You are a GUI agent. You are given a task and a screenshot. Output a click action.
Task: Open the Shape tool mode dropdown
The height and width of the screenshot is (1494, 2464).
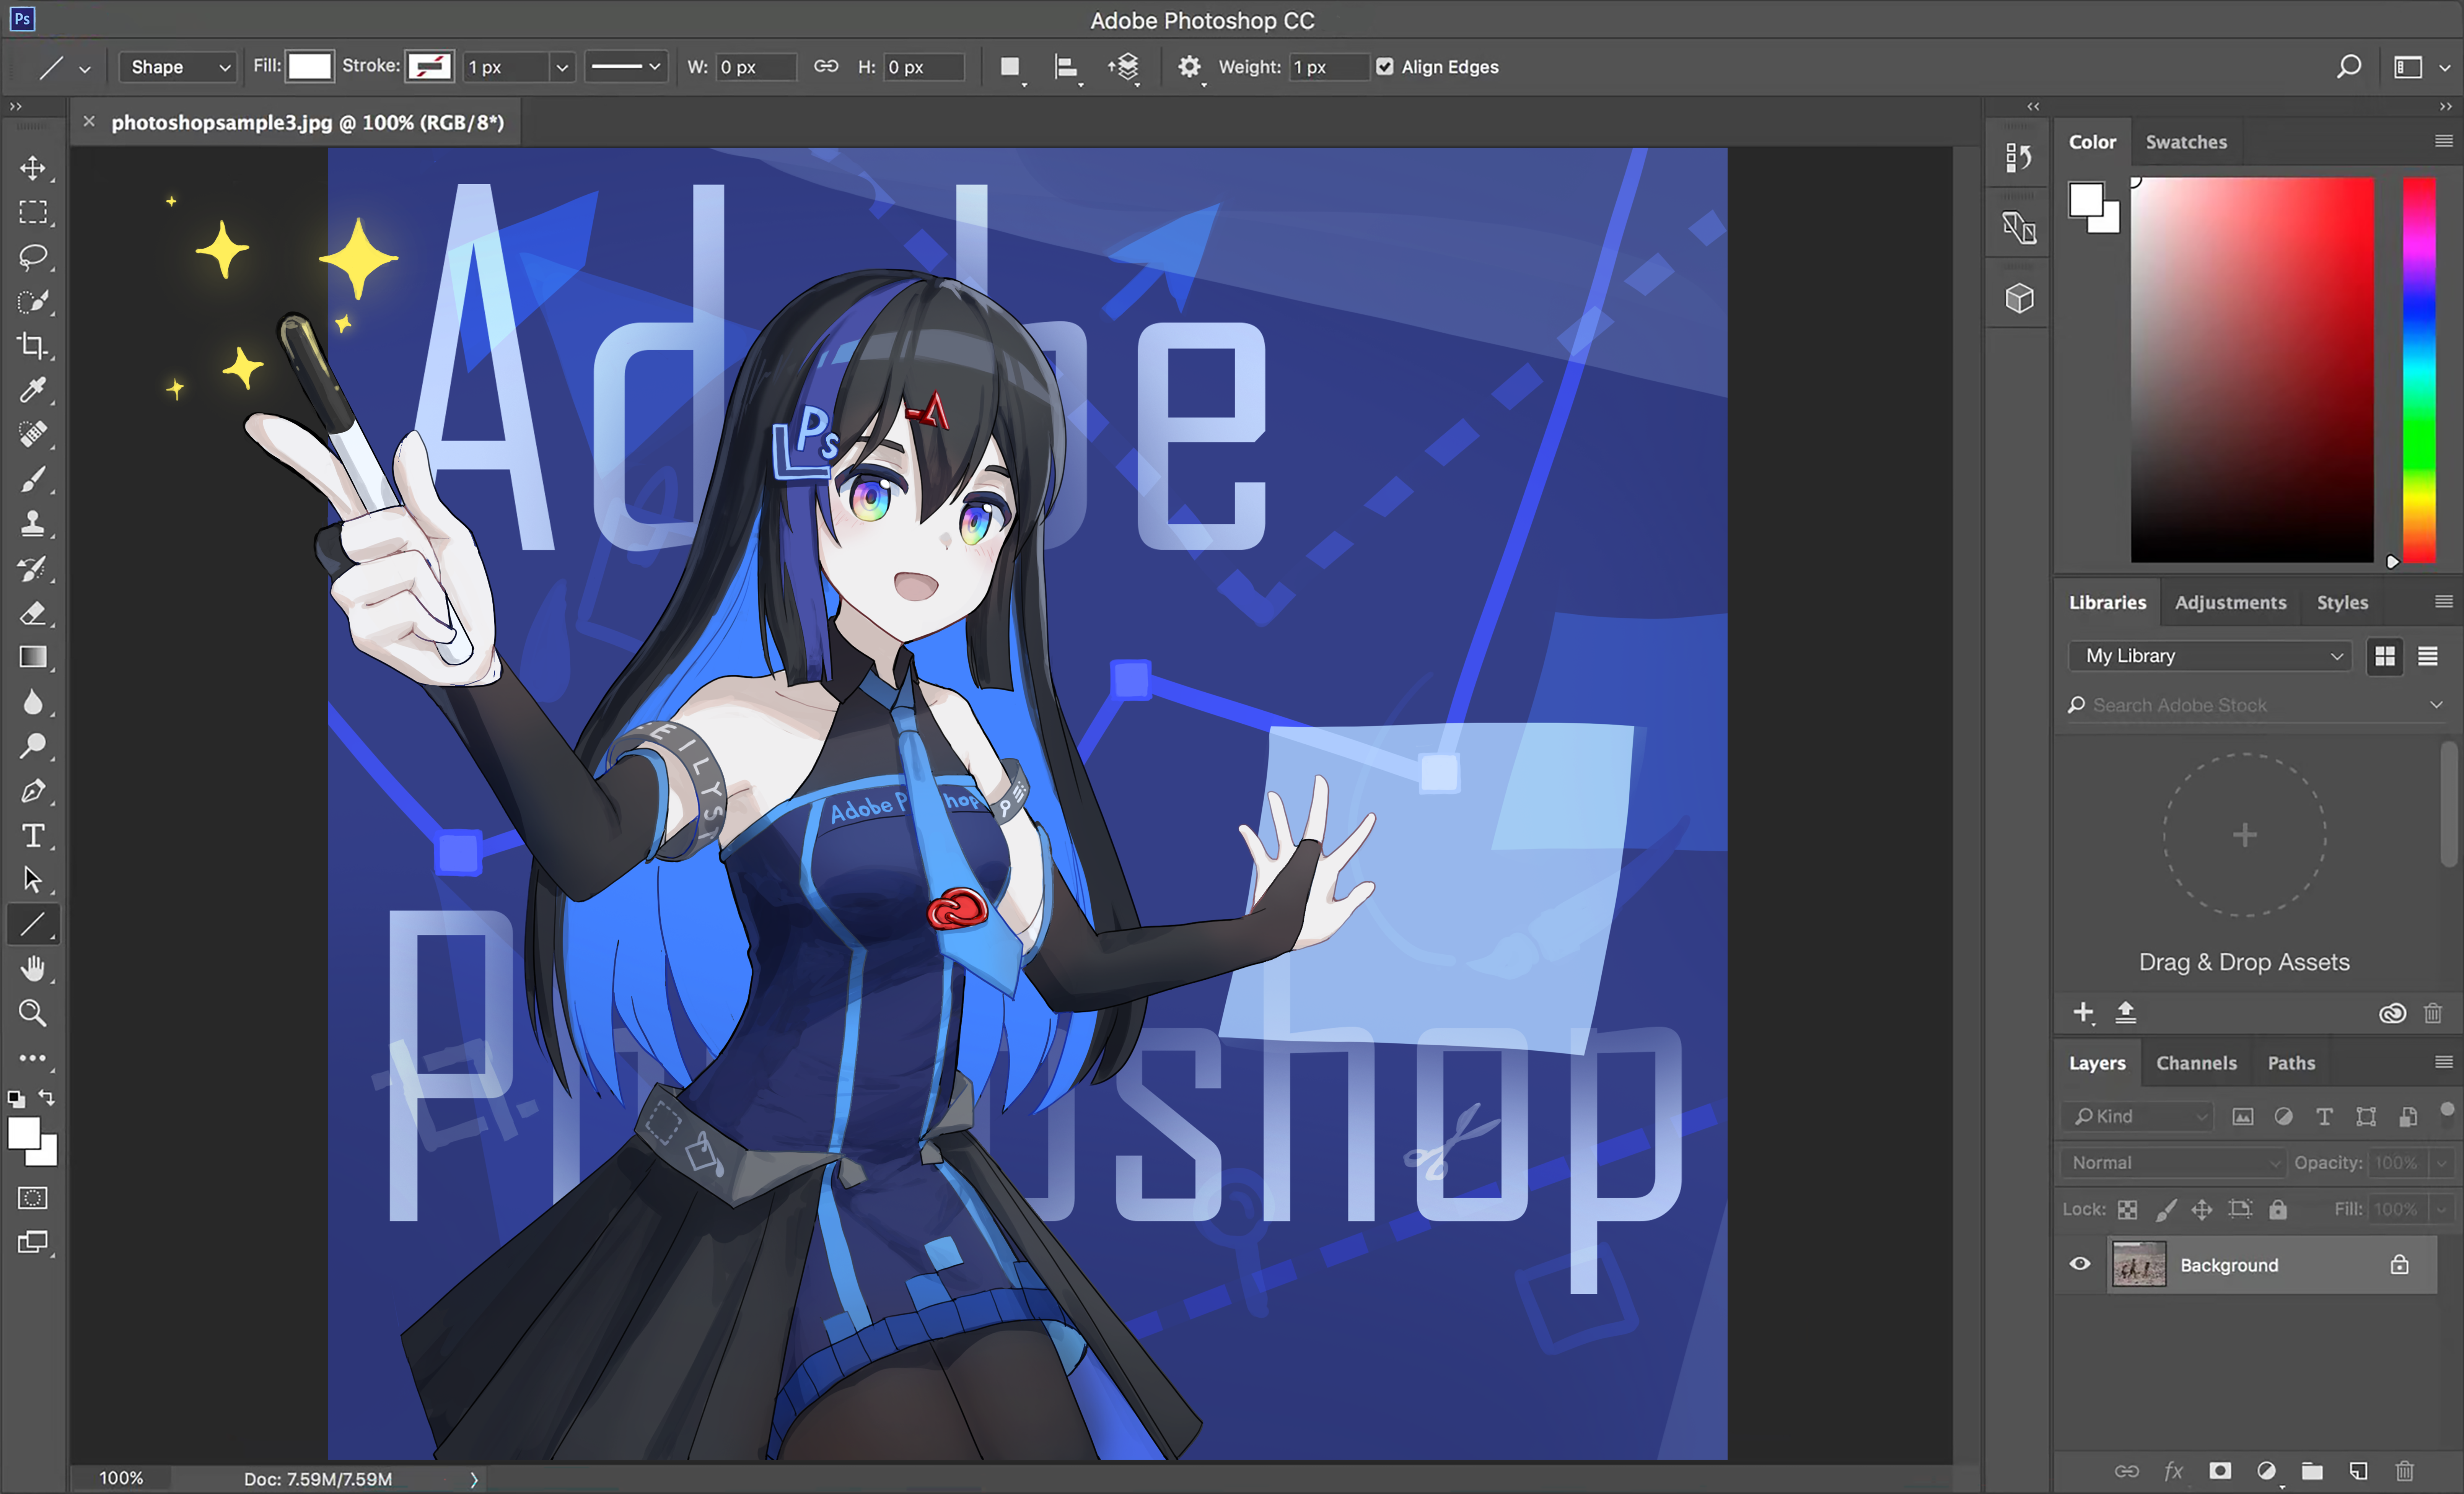[178, 67]
